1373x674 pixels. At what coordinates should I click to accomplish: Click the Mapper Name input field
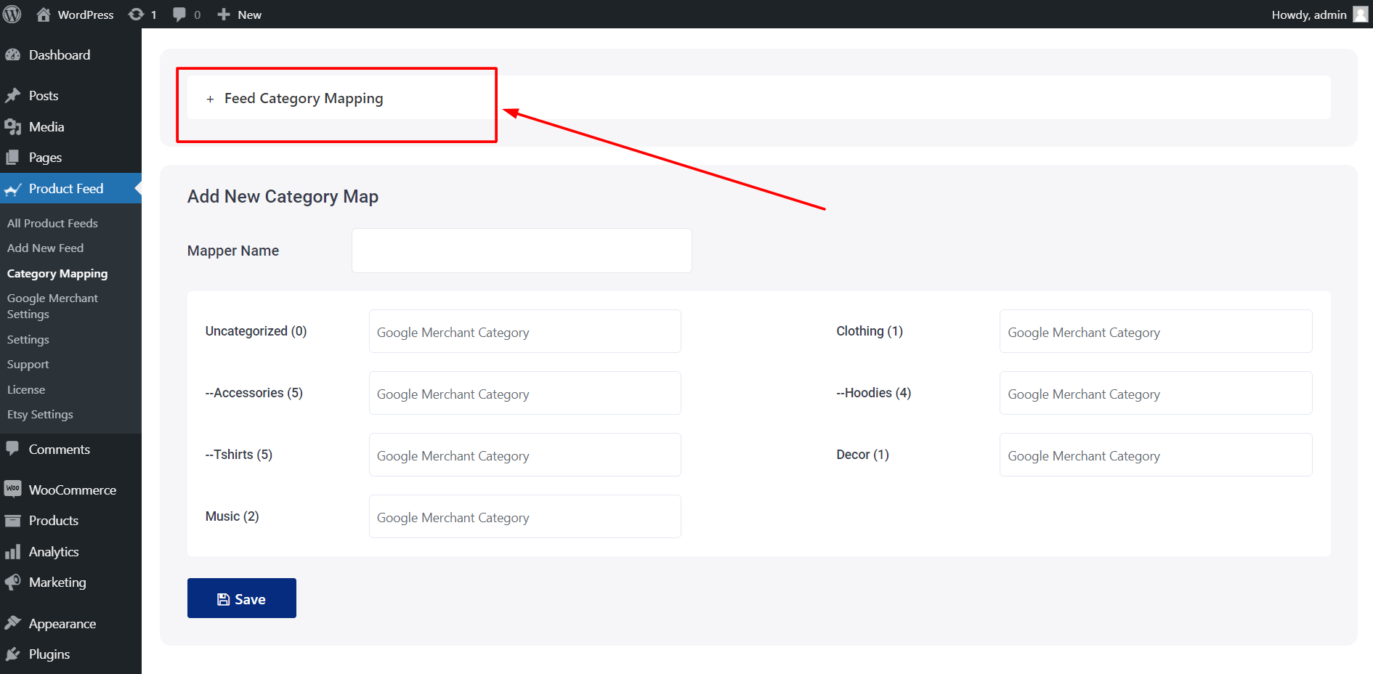point(521,250)
